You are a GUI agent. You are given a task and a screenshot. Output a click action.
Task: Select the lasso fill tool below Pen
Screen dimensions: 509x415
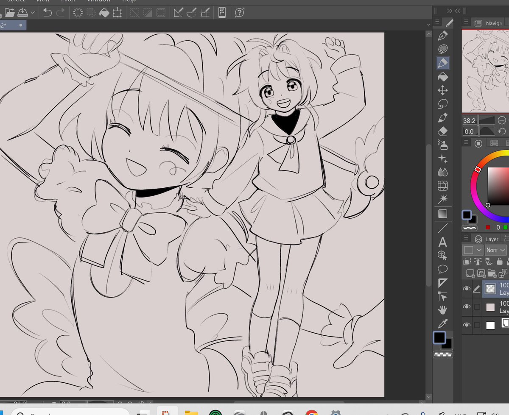tap(443, 49)
